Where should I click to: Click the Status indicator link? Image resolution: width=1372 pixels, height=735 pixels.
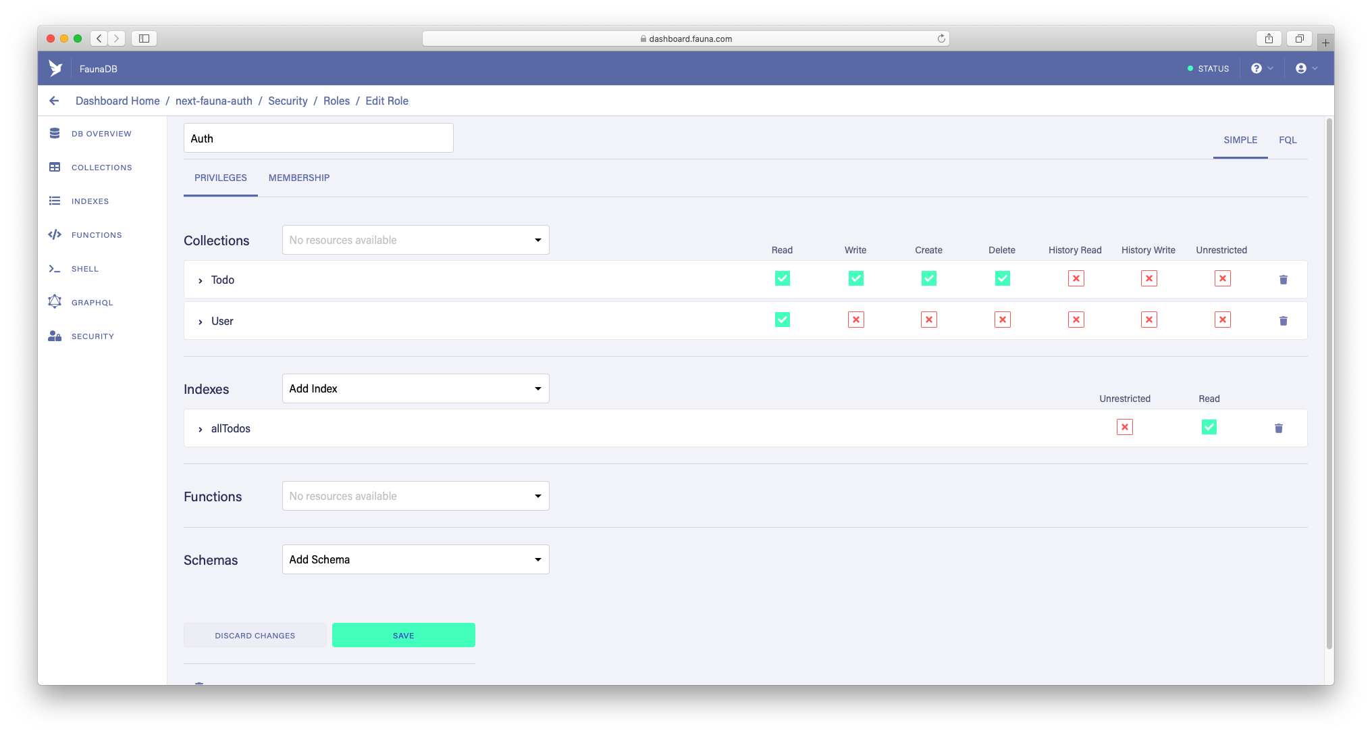[1208, 68]
